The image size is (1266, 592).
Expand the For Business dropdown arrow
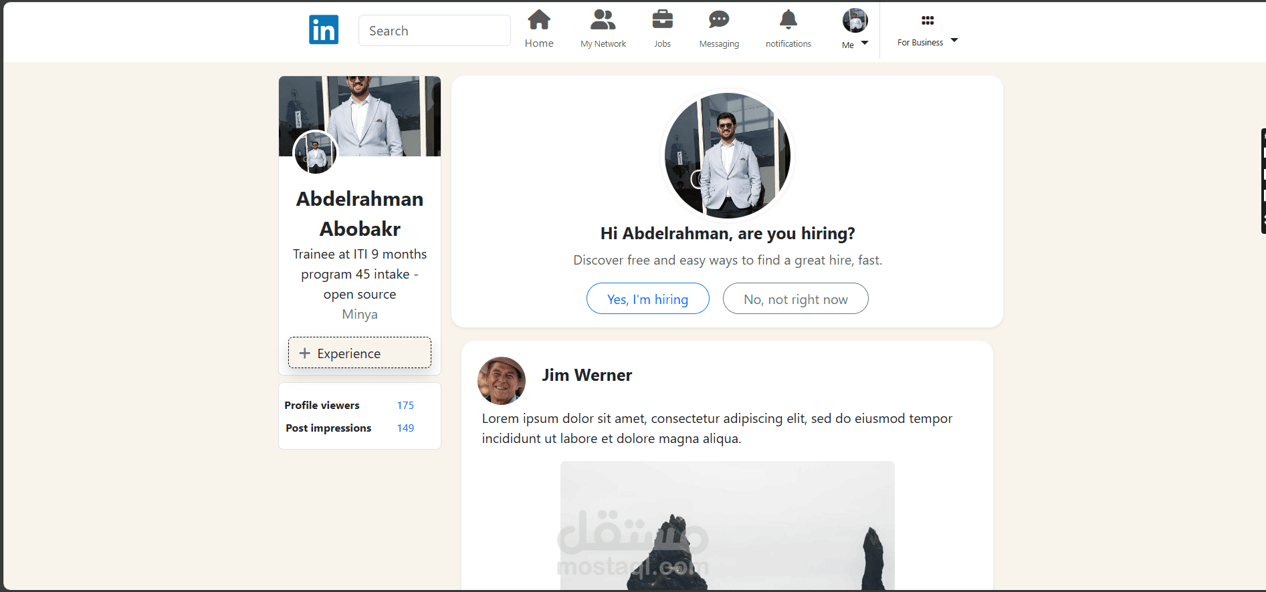(954, 40)
